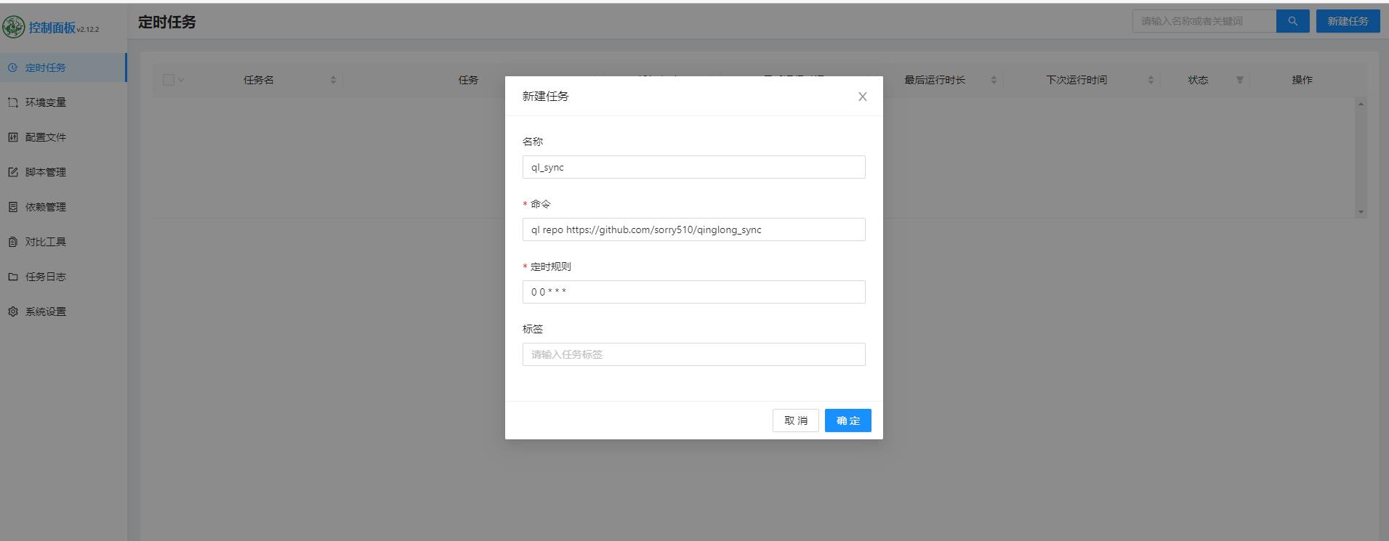
Task: Click the 命令 field with the ql repo command
Action: click(693, 229)
